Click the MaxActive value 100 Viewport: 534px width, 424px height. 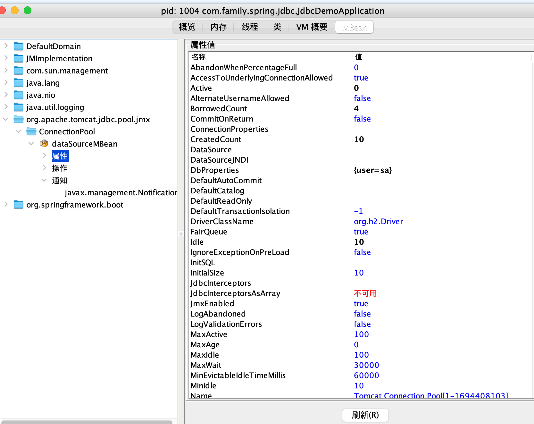pyautogui.click(x=361, y=334)
